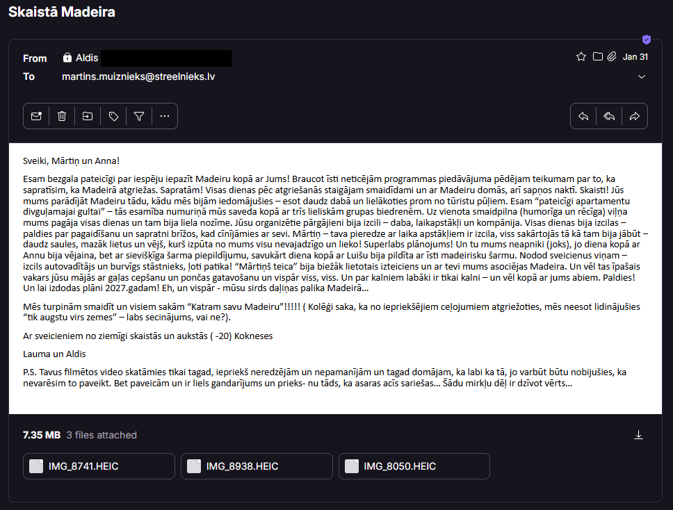673x510 pixels.
Task: Open attachment IMG_8938.HEIC
Action: pyautogui.click(x=257, y=466)
